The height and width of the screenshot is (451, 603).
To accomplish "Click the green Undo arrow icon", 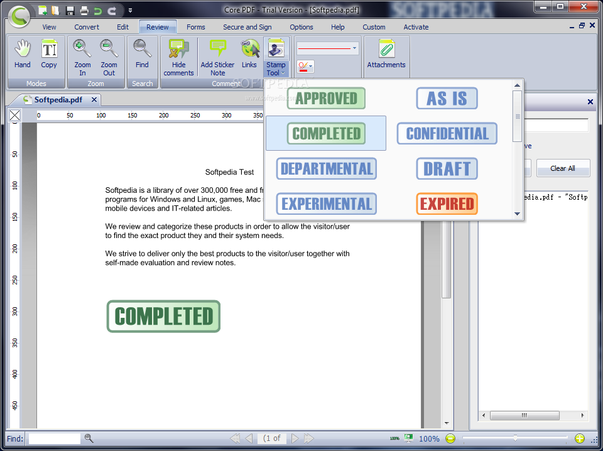I will (98, 11).
